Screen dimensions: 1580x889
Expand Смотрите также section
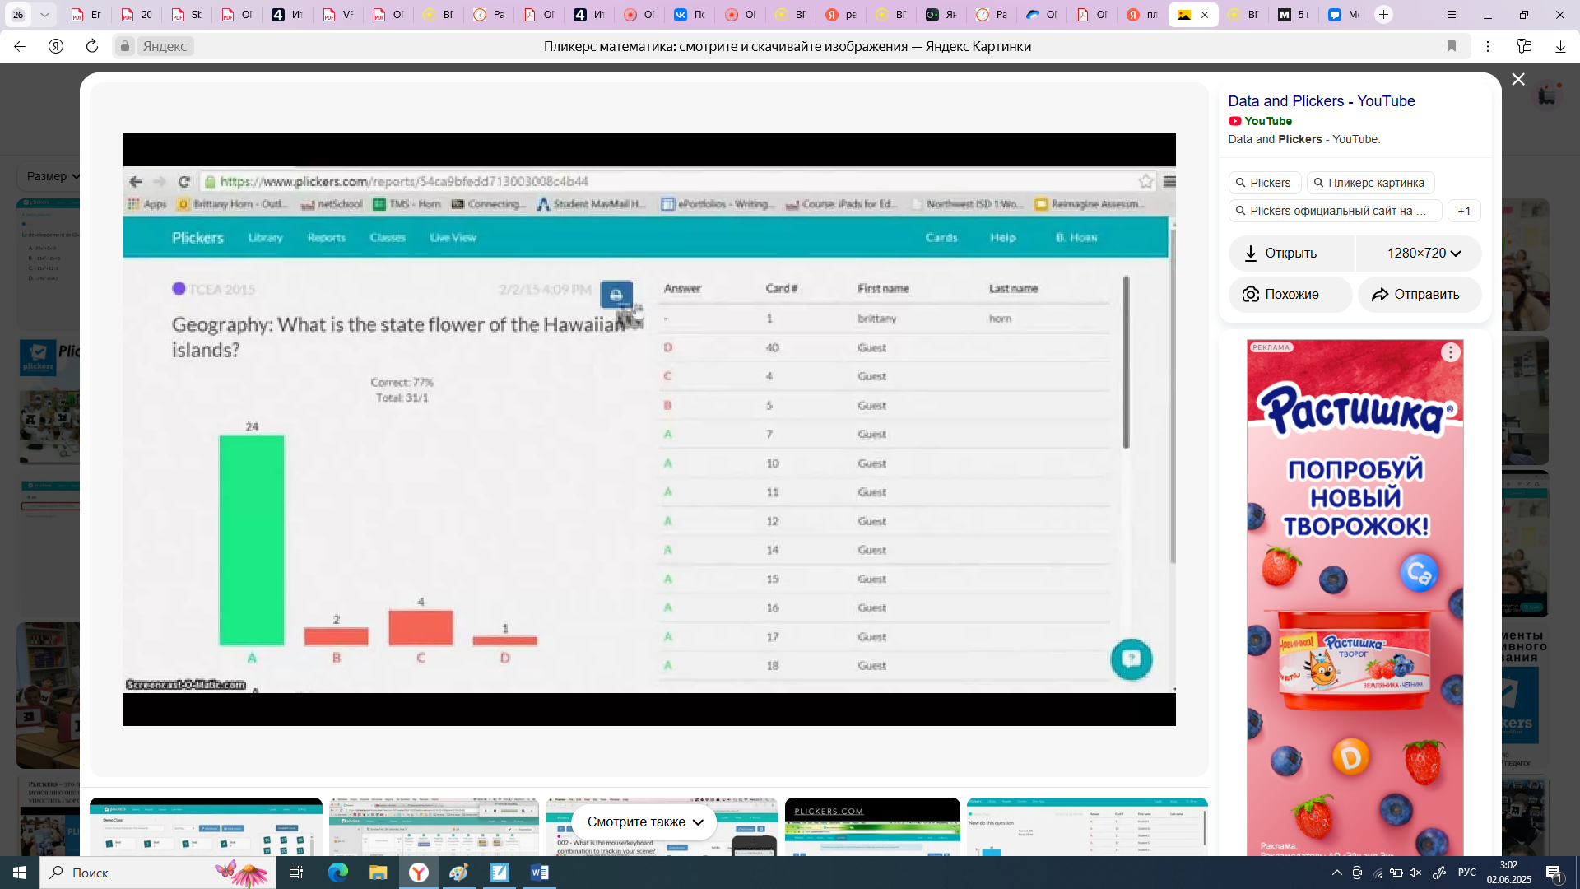[644, 822]
